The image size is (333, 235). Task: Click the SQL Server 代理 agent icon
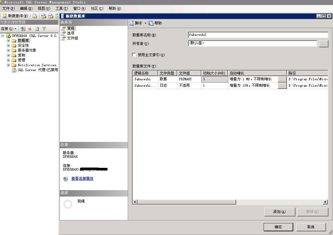point(14,70)
